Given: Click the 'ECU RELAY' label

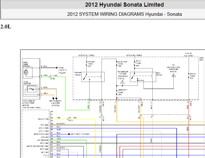Looking at the screenshot, I should [x=159, y=74].
